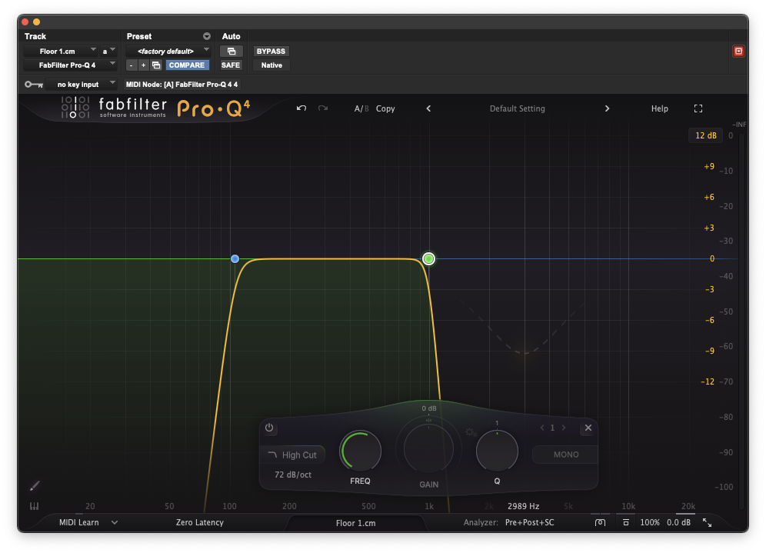Screen dimensions: 766x553
Task: Click the minus preset button
Action: pos(131,65)
